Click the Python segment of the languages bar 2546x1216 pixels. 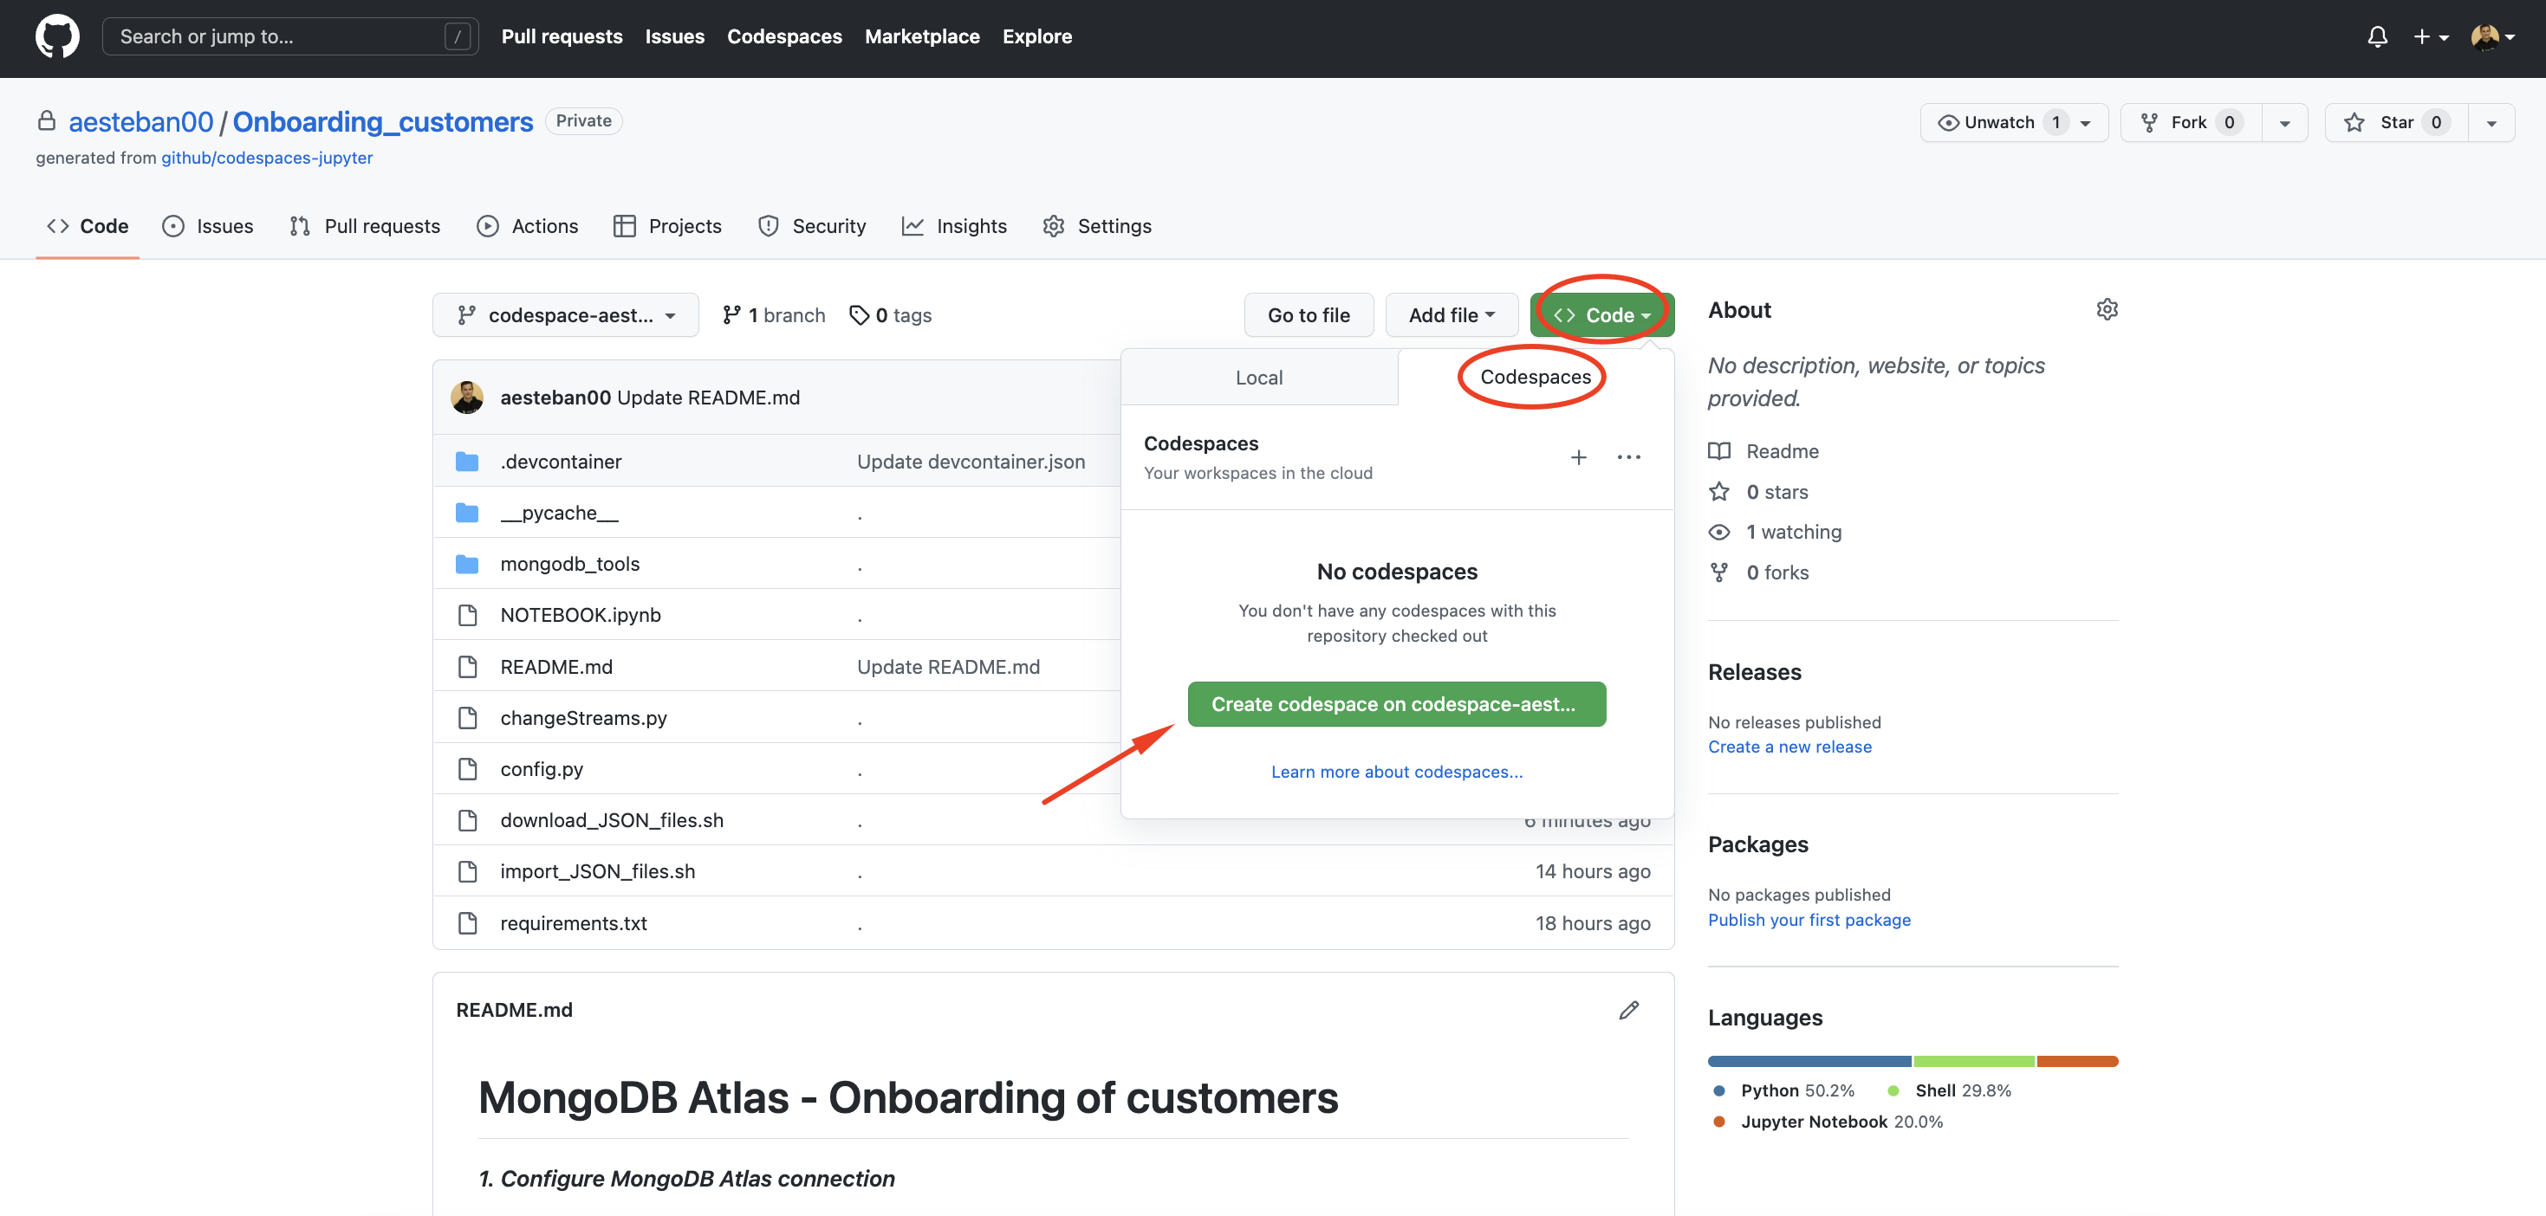pyautogui.click(x=1808, y=1061)
